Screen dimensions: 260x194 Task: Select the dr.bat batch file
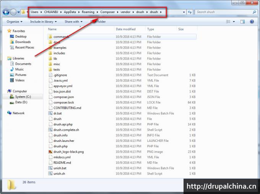[x=57, y=113]
